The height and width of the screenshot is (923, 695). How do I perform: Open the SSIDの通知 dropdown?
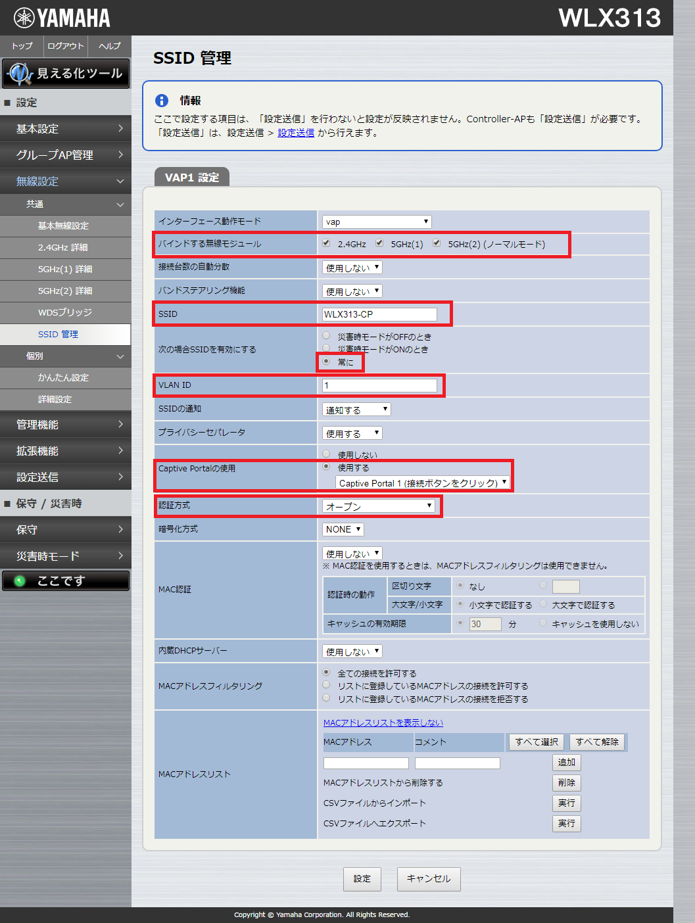tap(356, 409)
